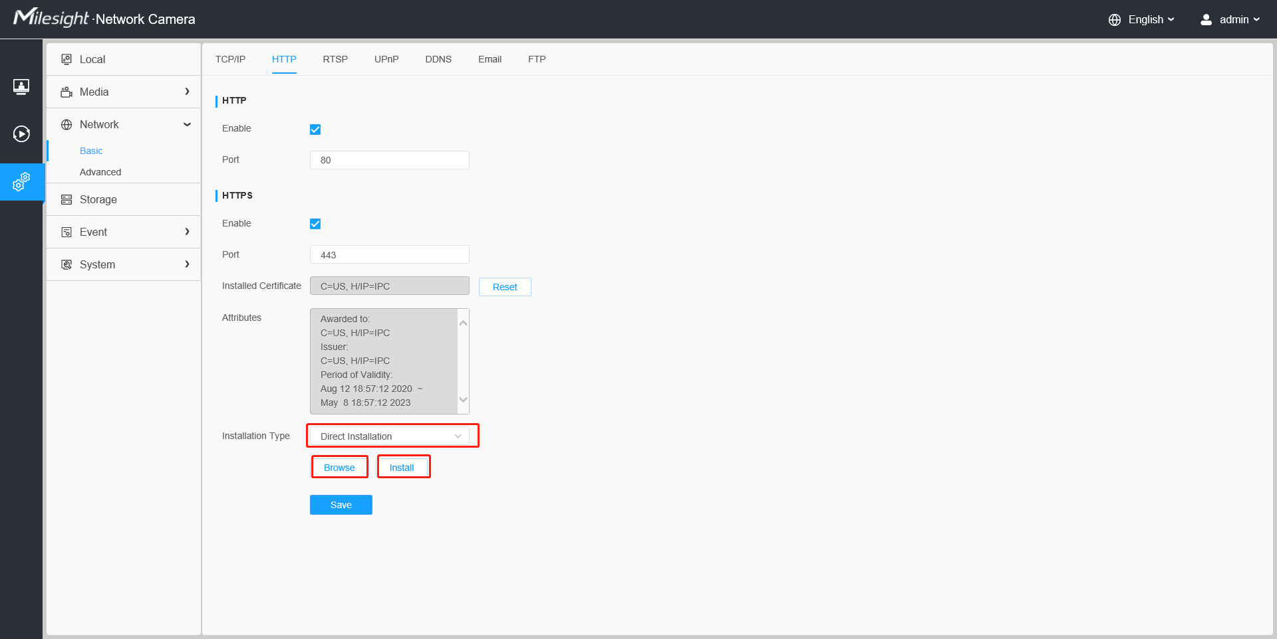The height and width of the screenshot is (639, 1277).
Task: Click the Reset certificate button
Action: coord(505,287)
